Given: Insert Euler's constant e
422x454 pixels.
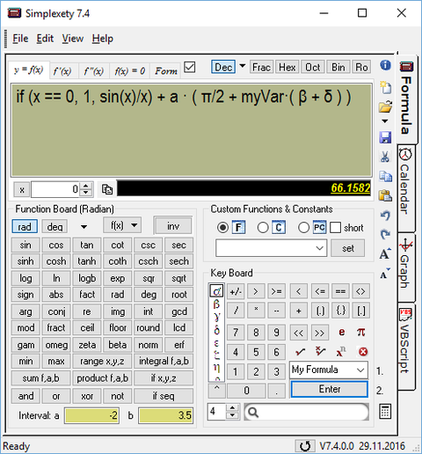Looking at the screenshot, I should (341, 333).
